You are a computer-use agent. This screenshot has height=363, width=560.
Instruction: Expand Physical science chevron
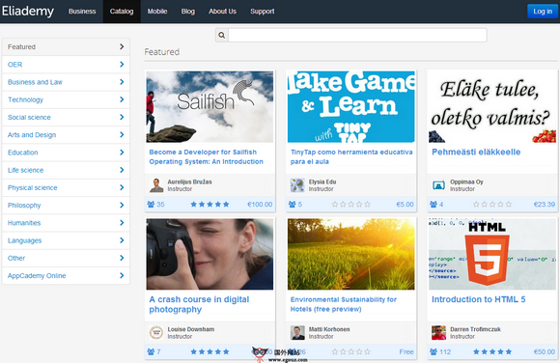pos(122,187)
